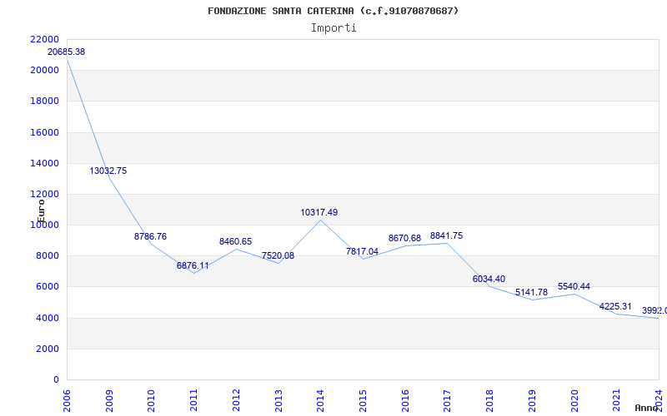Click the 2014 year on x-axis
This screenshot has height=416, width=667.
coord(320,399)
